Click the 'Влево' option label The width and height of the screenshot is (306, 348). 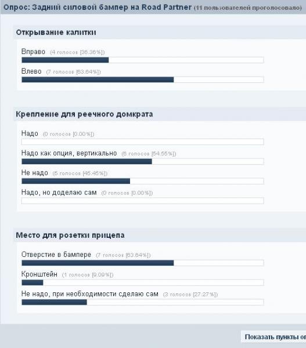[x=31, y=71]
